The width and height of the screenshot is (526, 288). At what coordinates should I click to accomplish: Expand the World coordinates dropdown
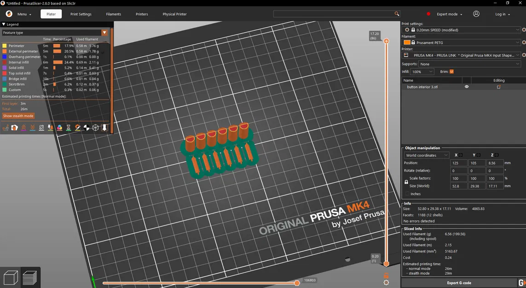point(427,155)
